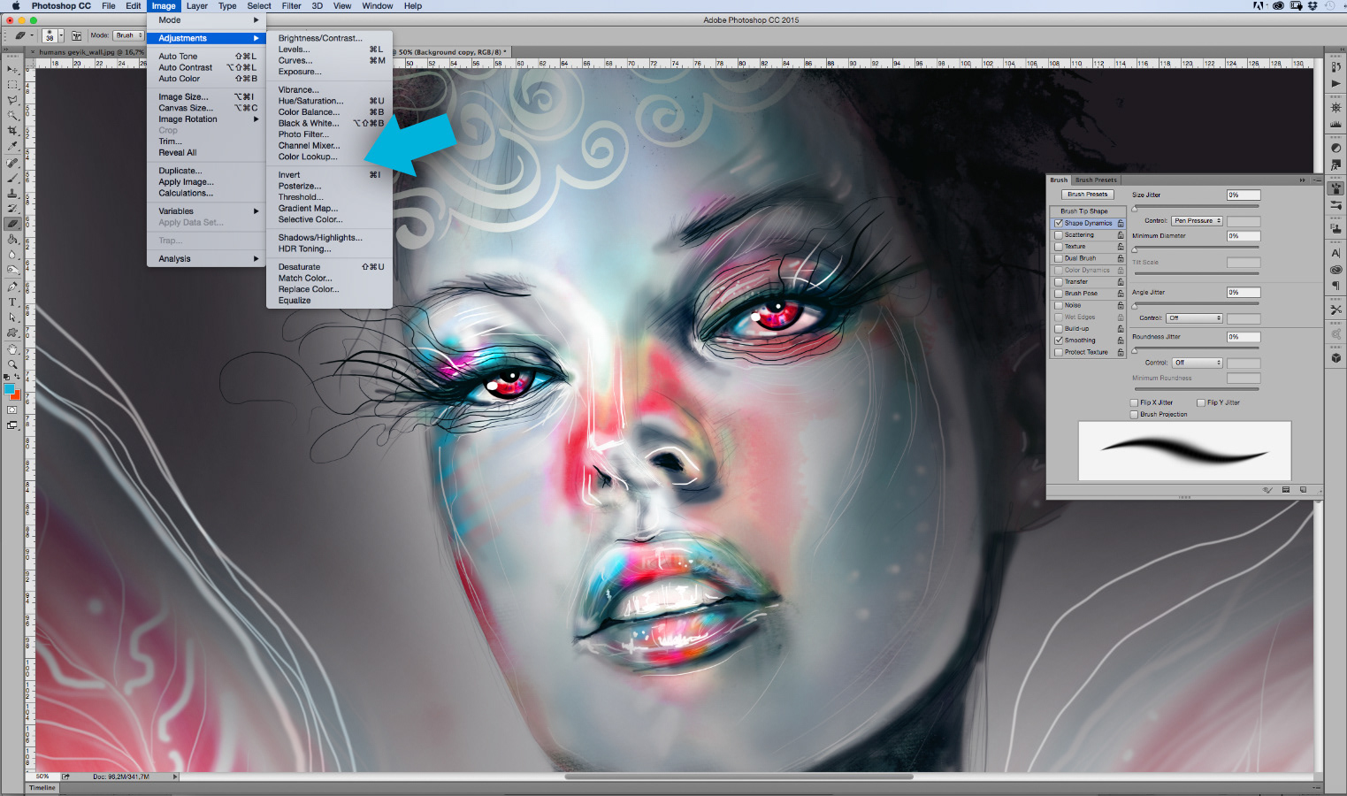Enable the Noise checkbox
This screenshot has width=1347, height=796.
[1058, 305]
